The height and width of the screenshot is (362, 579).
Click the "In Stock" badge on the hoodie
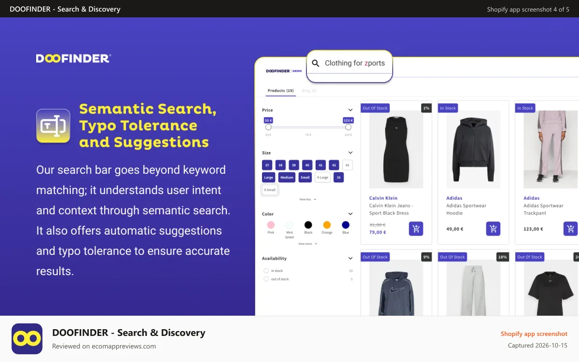coord(448,108)
